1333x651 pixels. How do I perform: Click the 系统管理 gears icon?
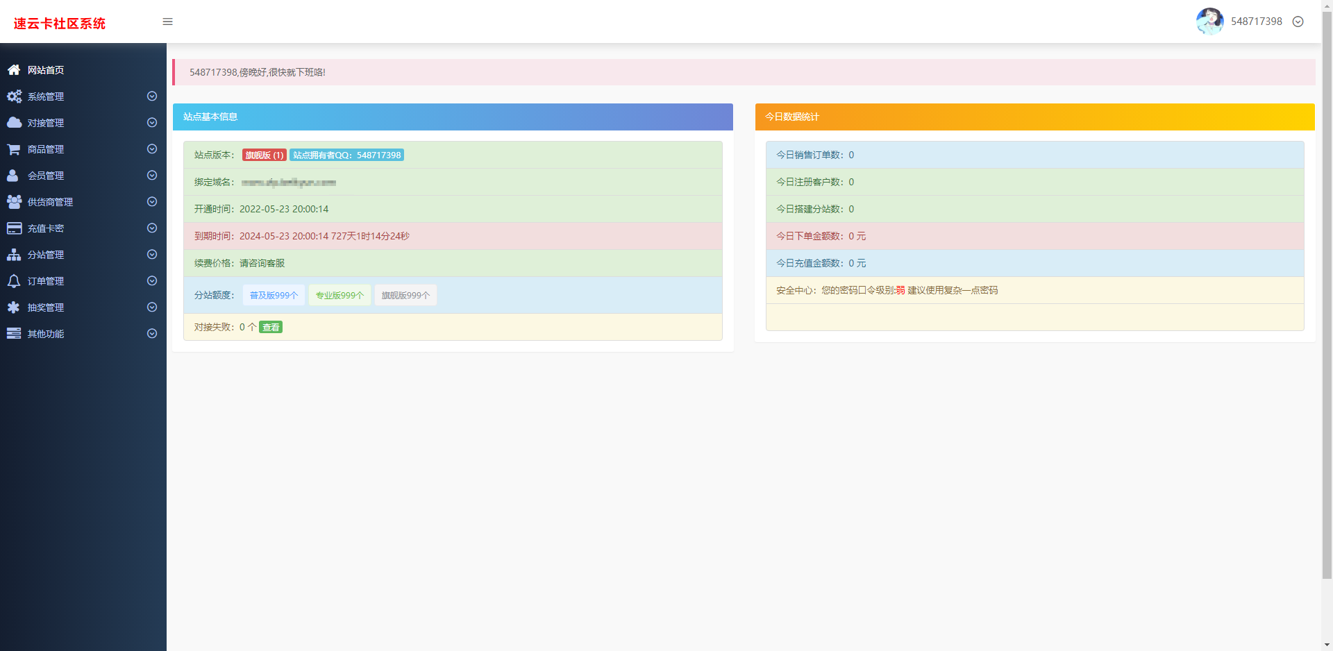[13, 96]
